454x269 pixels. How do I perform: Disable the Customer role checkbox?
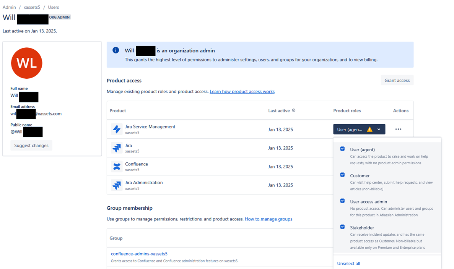click(342, 175)
